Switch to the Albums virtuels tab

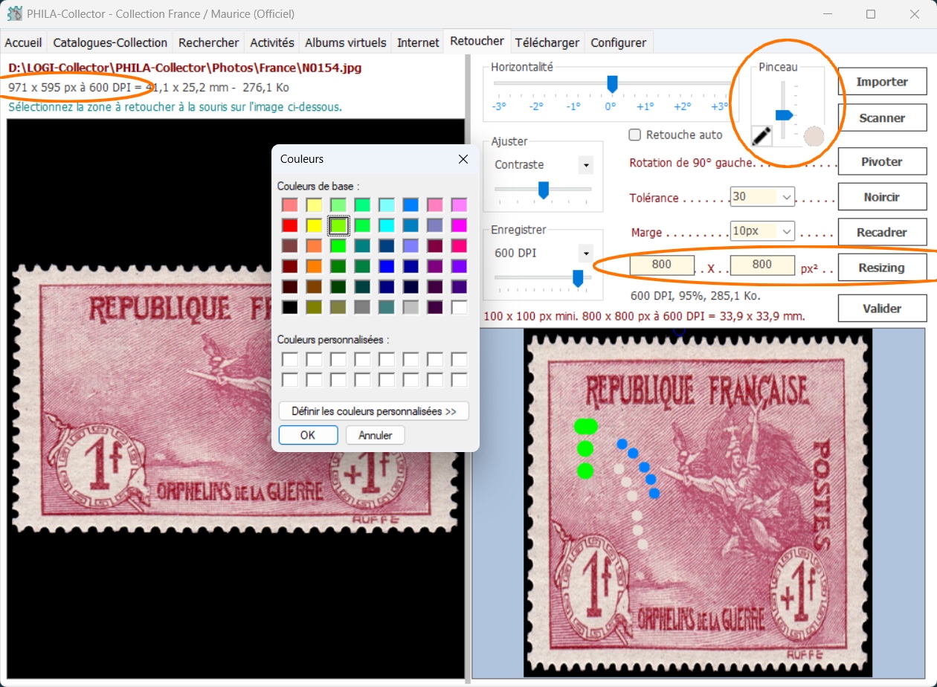coord(345,42)
